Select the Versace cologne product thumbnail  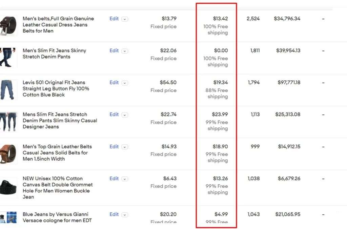coord(8,217)
